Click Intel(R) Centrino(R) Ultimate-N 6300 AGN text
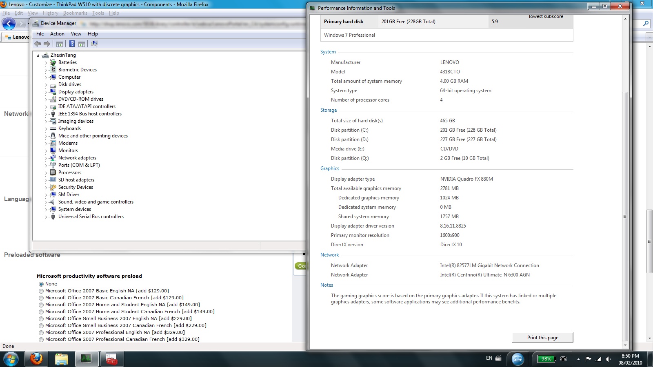Viewport: 653px width, 367px height. [485, 275]
